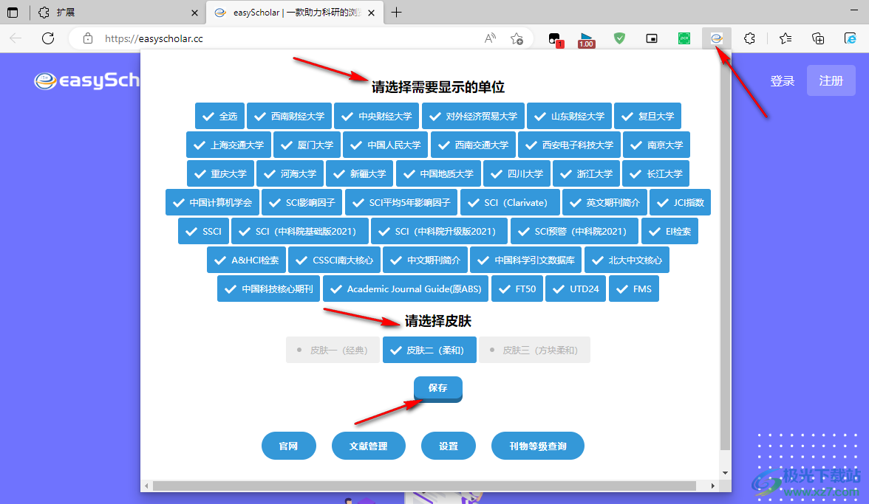Uncheck FT50 option
Viewport: 869px width, 504px height.
[517, 289]
